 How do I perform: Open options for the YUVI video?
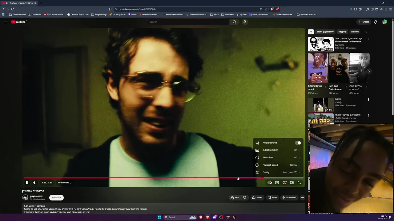[x=368, y=100]
